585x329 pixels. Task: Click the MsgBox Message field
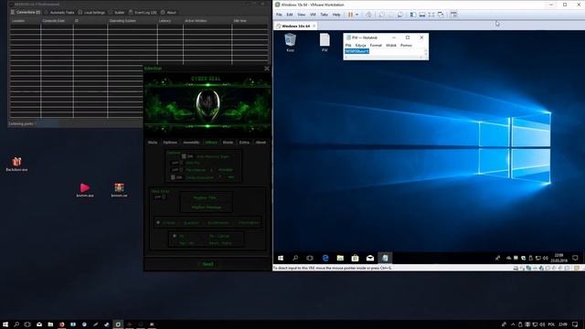tap(206, 207)
